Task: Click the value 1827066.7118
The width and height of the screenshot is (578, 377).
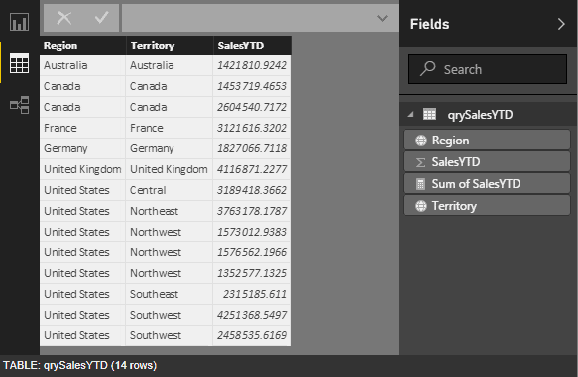Action: (252, 148)
